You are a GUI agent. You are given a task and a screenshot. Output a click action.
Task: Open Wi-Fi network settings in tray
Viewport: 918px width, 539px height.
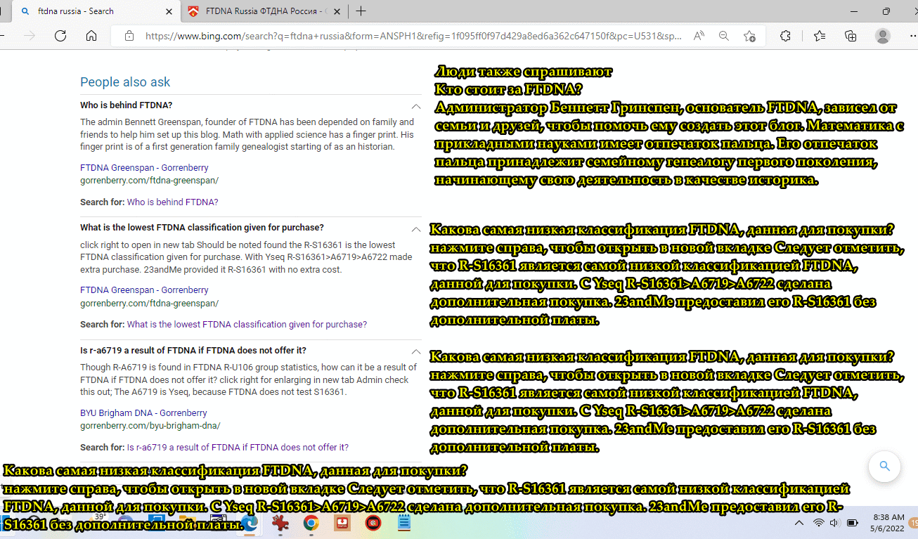[x=818, y=523]
